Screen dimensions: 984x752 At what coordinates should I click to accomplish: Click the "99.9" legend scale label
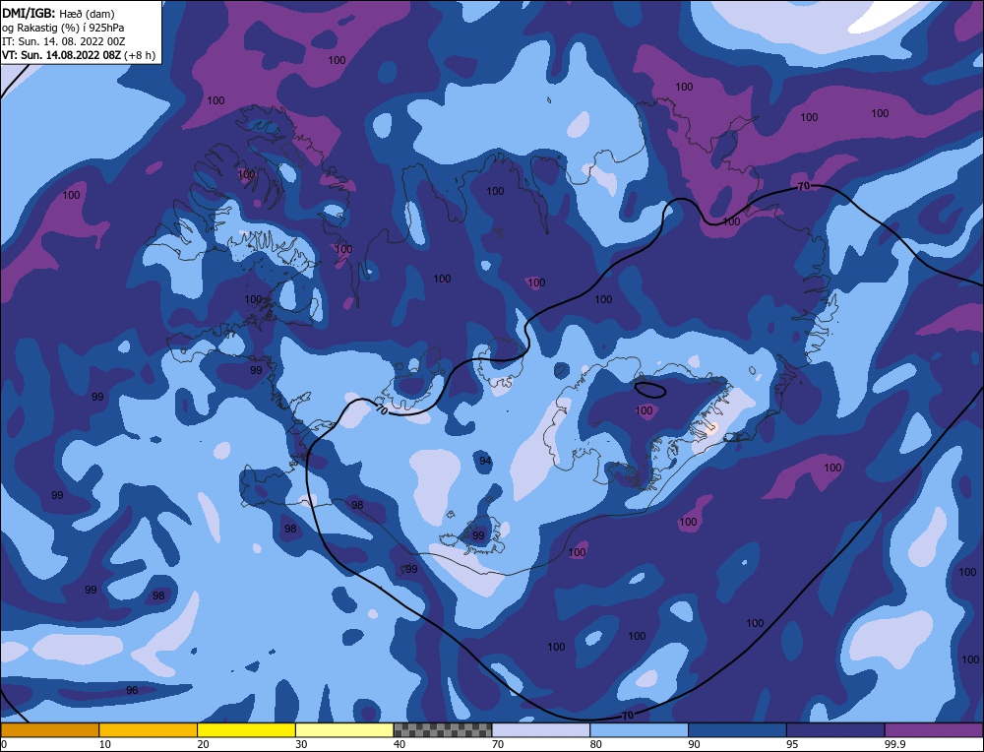pos(894,744)
